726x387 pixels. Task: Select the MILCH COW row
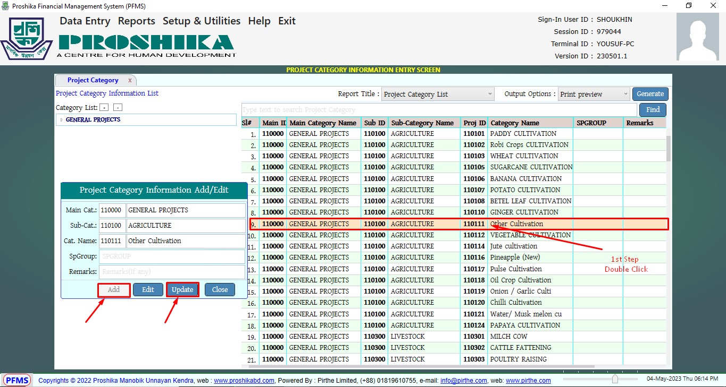click(x=454, y=337)
